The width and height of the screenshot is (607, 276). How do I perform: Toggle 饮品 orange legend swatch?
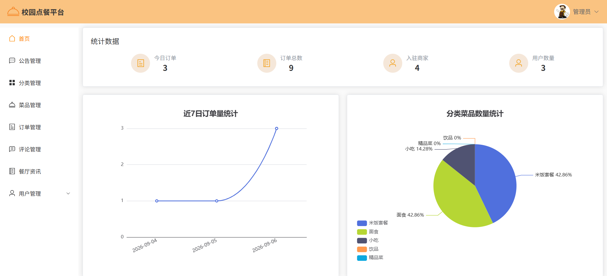point(362,249)
